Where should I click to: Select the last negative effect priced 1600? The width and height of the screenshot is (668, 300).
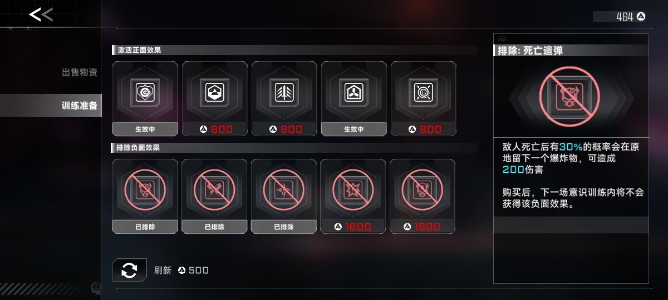(423, 196)
